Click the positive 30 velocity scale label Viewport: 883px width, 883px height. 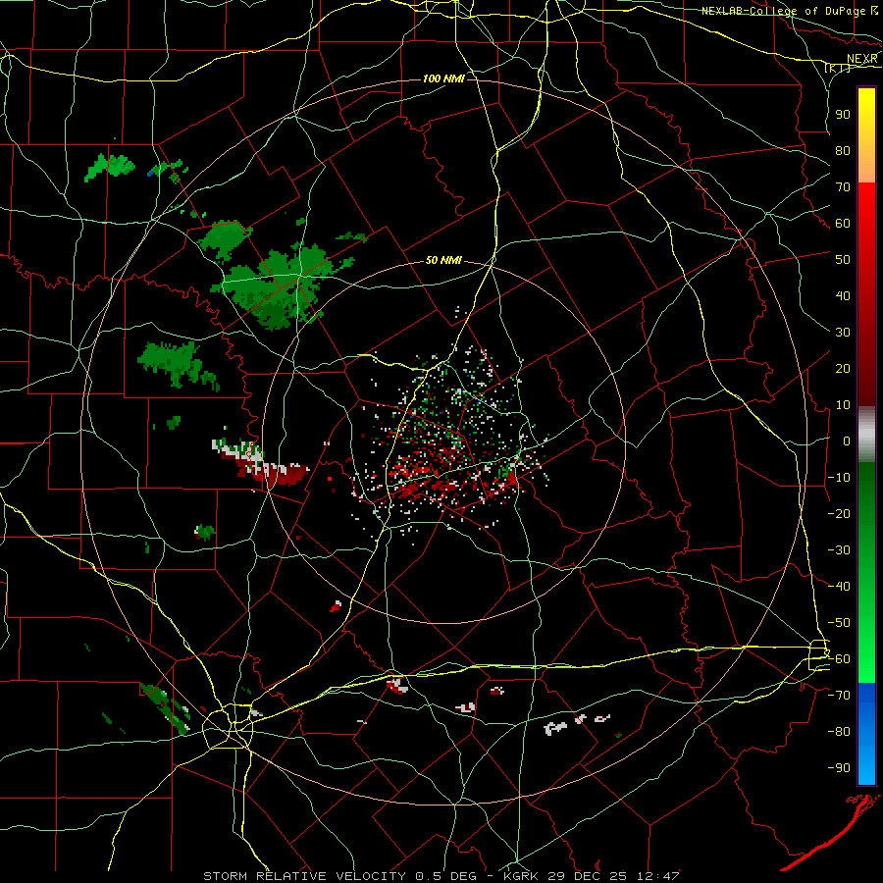point(843,333)
